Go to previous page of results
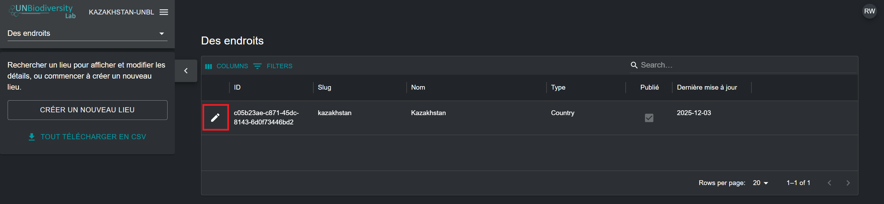The image size is (884, 204). tap(829, 183)
